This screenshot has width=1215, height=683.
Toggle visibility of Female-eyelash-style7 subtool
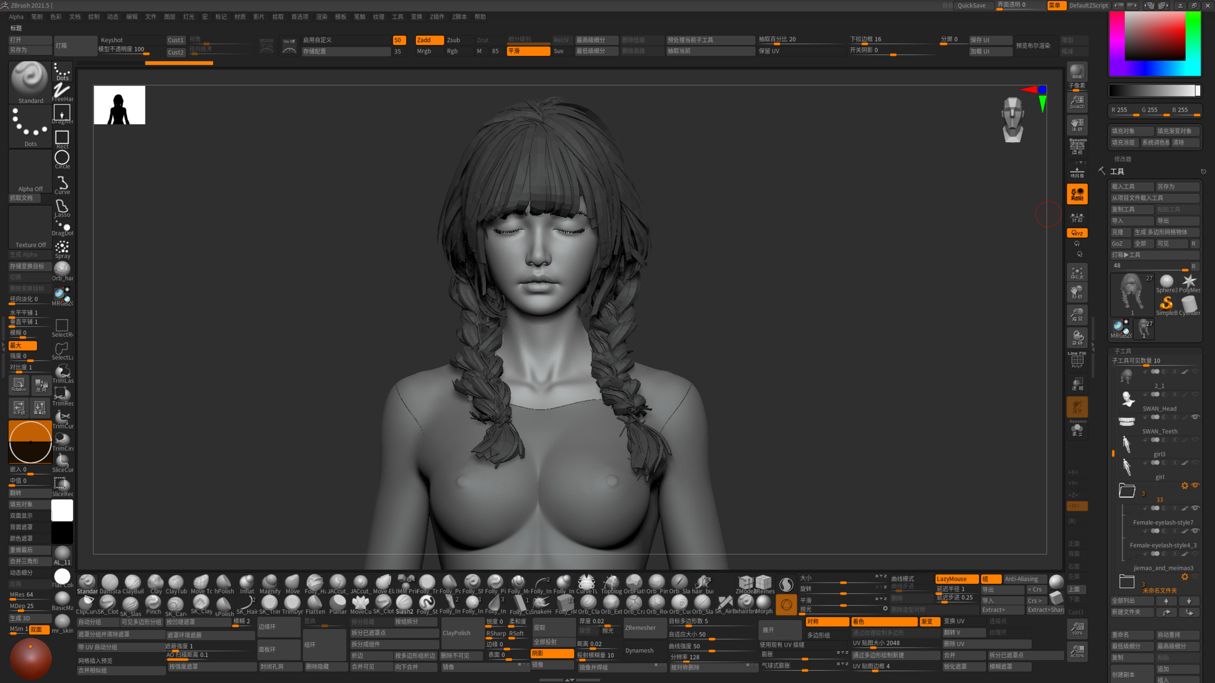coord(1195,508)
